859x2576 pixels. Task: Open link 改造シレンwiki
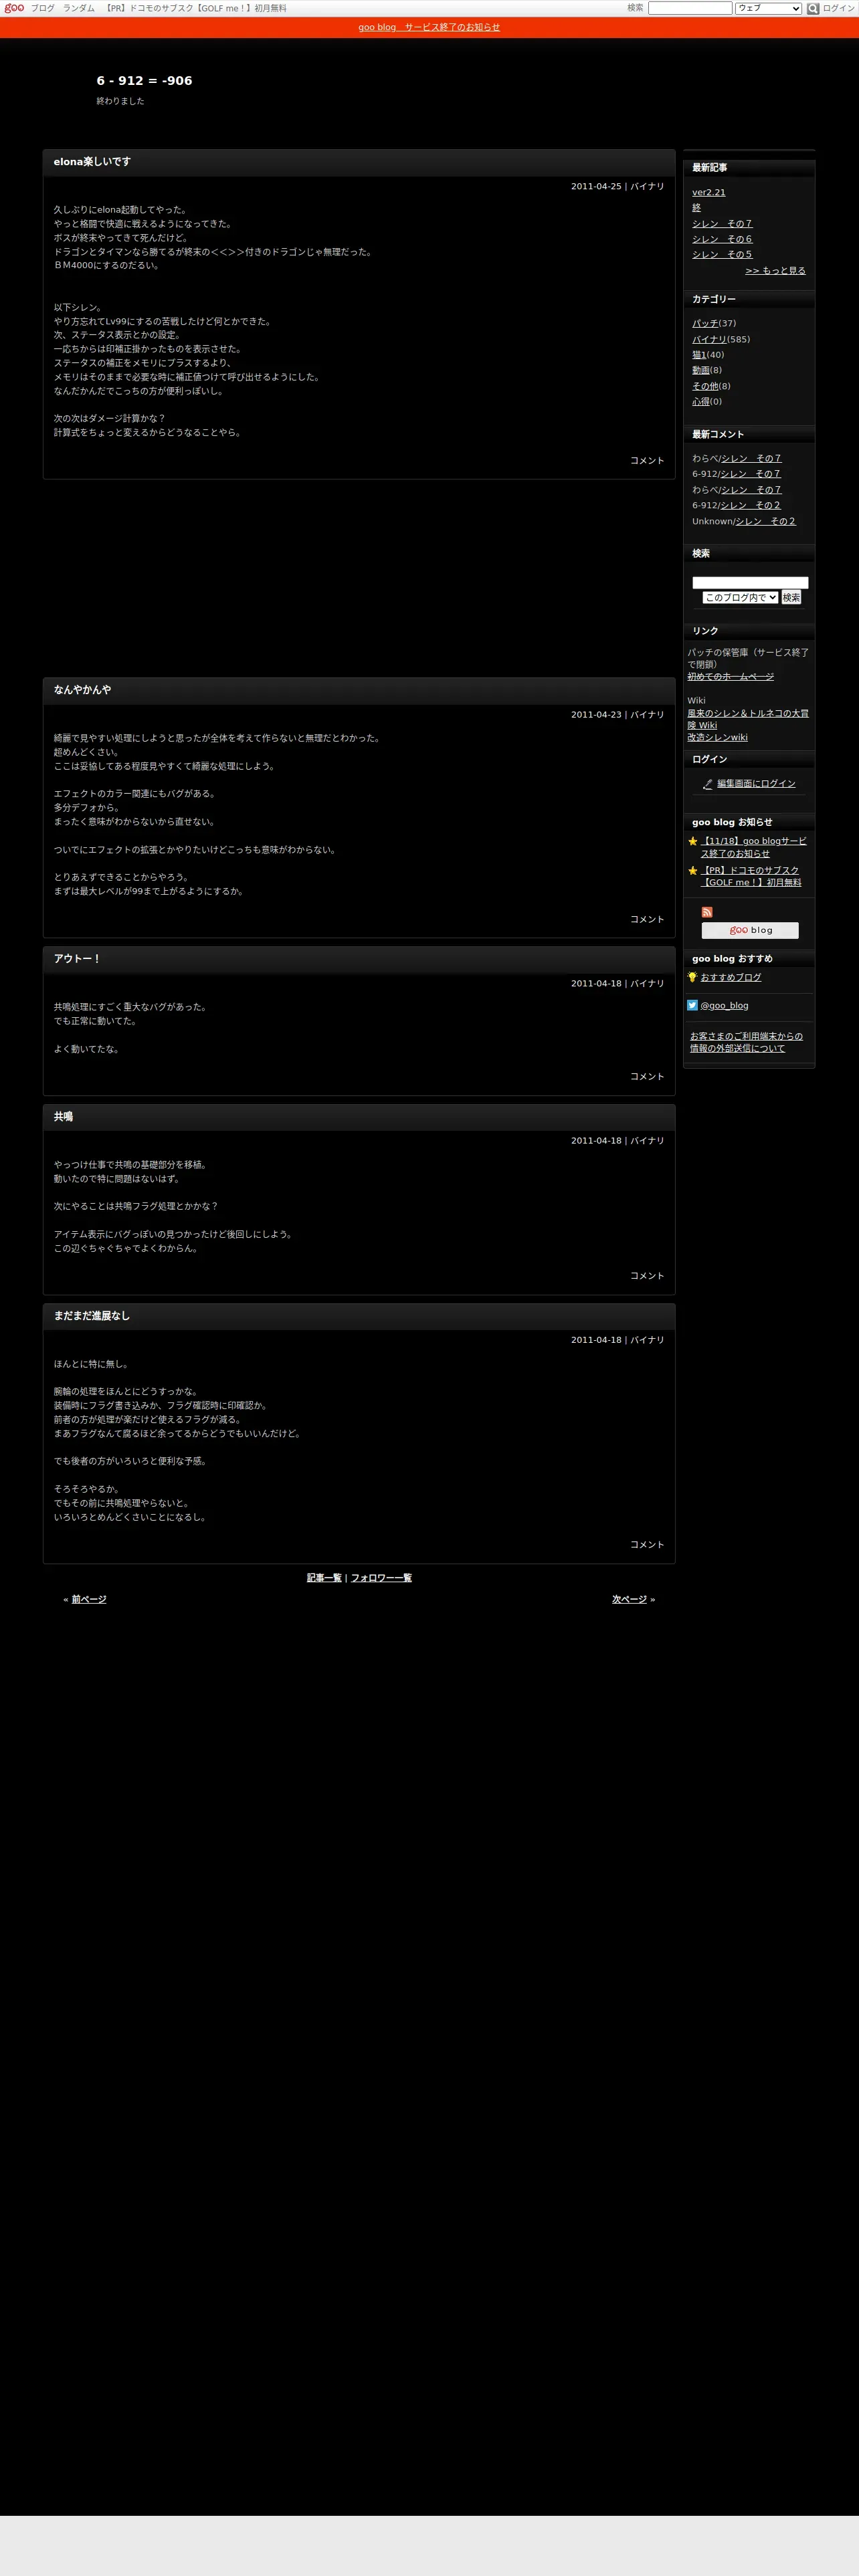[717, 738]
